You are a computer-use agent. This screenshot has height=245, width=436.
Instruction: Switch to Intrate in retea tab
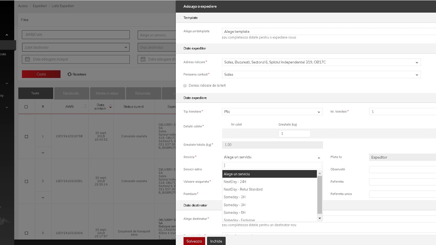tap(107, 93)
